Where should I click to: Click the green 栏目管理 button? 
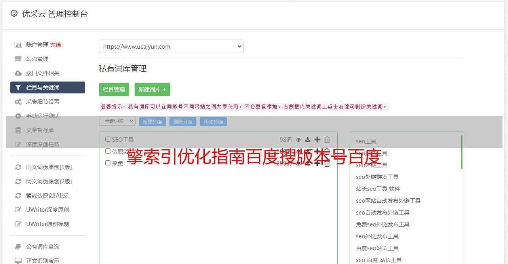click(114, 89)
